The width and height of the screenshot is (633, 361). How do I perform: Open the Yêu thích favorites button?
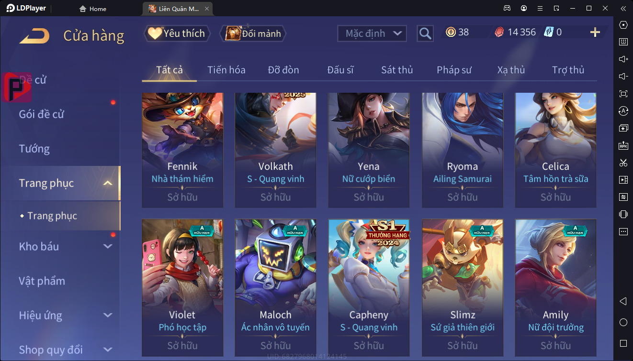[x=177, y=33]
